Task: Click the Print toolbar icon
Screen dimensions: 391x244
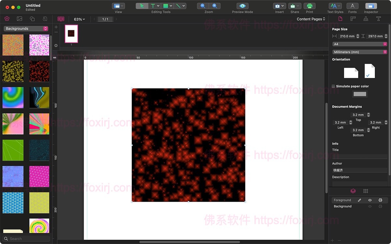Action: pos(309,6)
